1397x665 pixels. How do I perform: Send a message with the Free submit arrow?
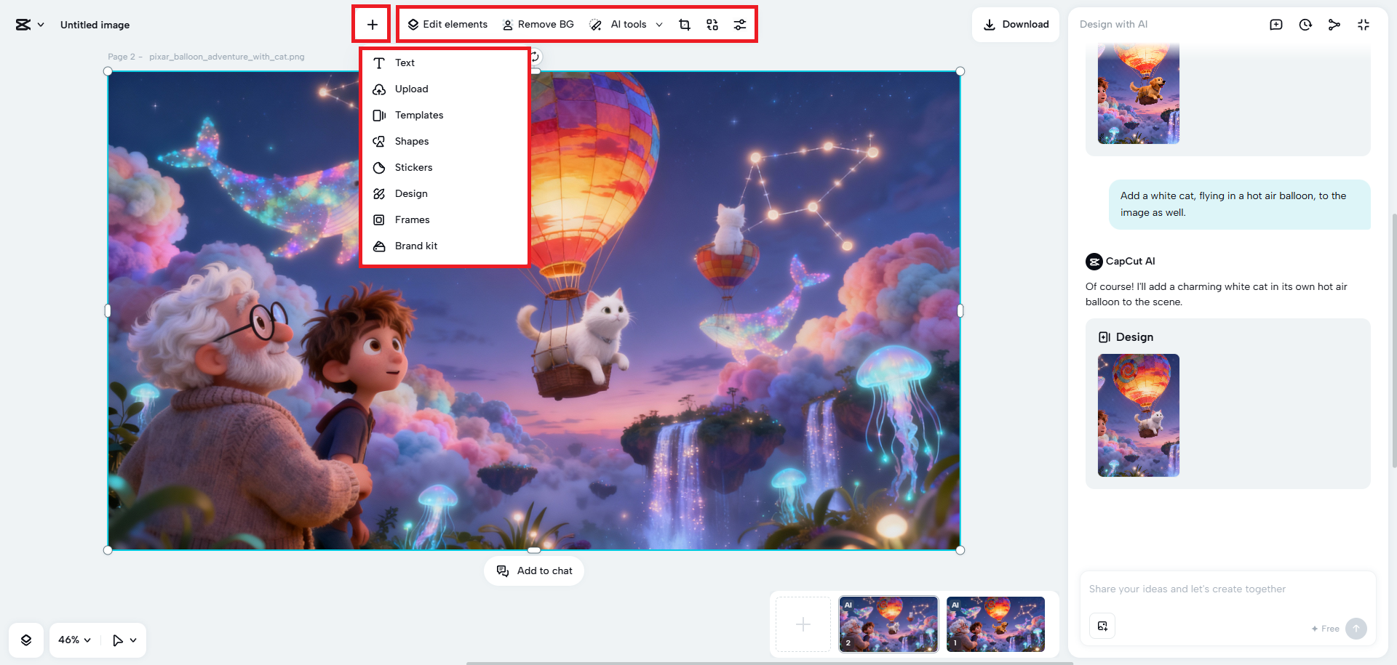click(1356, 629)
